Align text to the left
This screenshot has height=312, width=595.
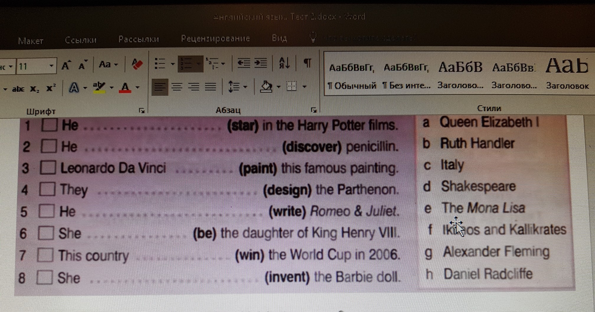tap(159, 87)
